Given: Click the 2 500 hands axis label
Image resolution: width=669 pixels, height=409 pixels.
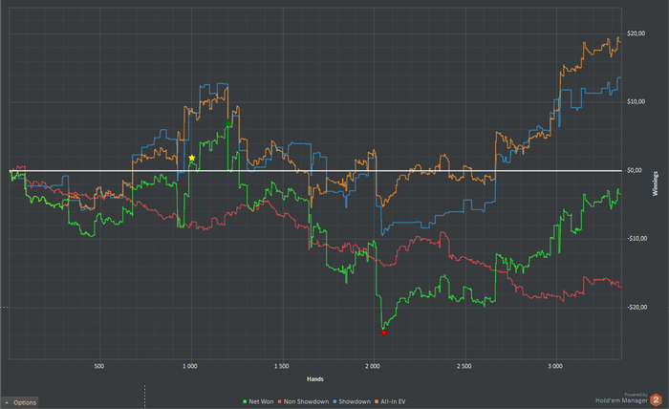Looking at the screenshot, I should click(464, 366).
